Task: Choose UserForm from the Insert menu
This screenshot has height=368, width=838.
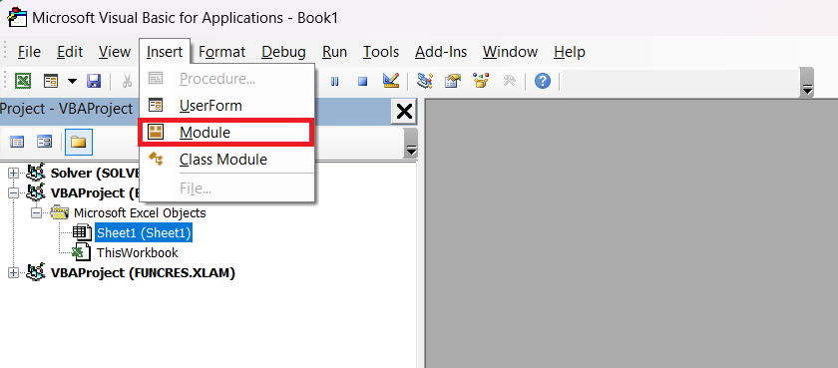Action: (x=227, y=106)
